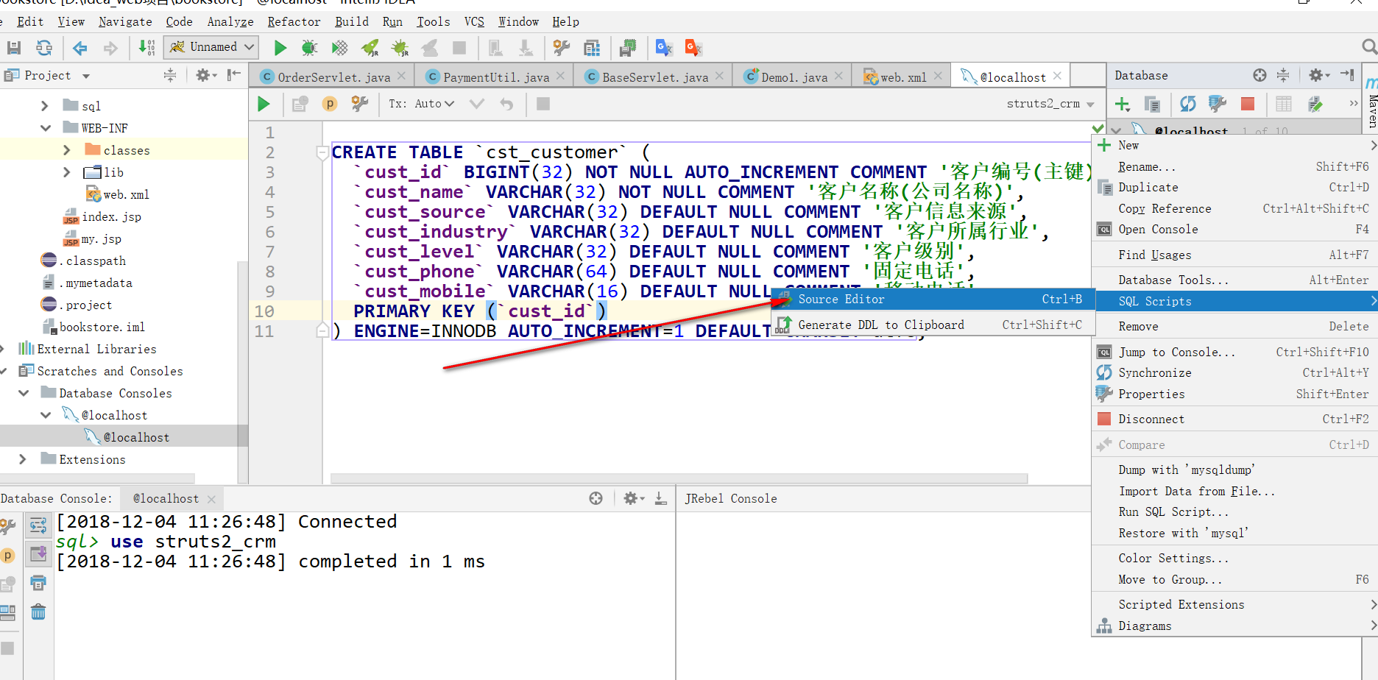Clear console output with trash icon
This screenshot has height=680, width=1378.
point(38,612)
